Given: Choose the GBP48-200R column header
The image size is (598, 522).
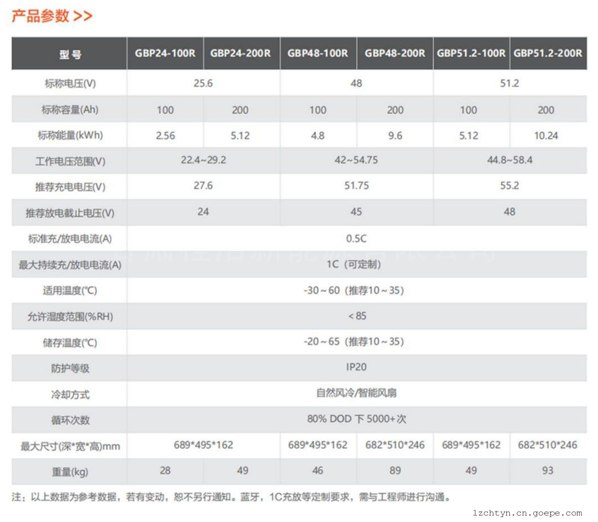Looking at the screenshot, I should pyautogui.click(x=395, y=53).
